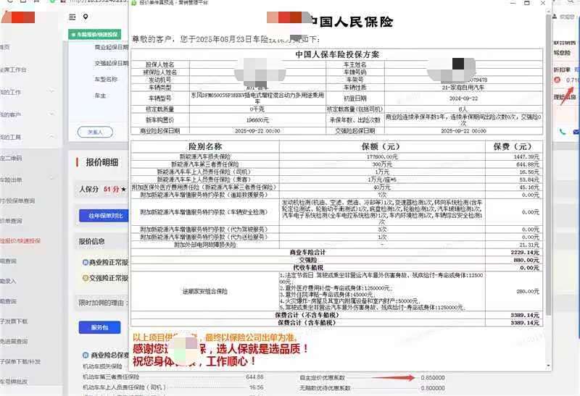Click the 商业车险合计 total label
The height and width of the screenshot is (396, 580).
pyautogui.click(x=307, y=253)
